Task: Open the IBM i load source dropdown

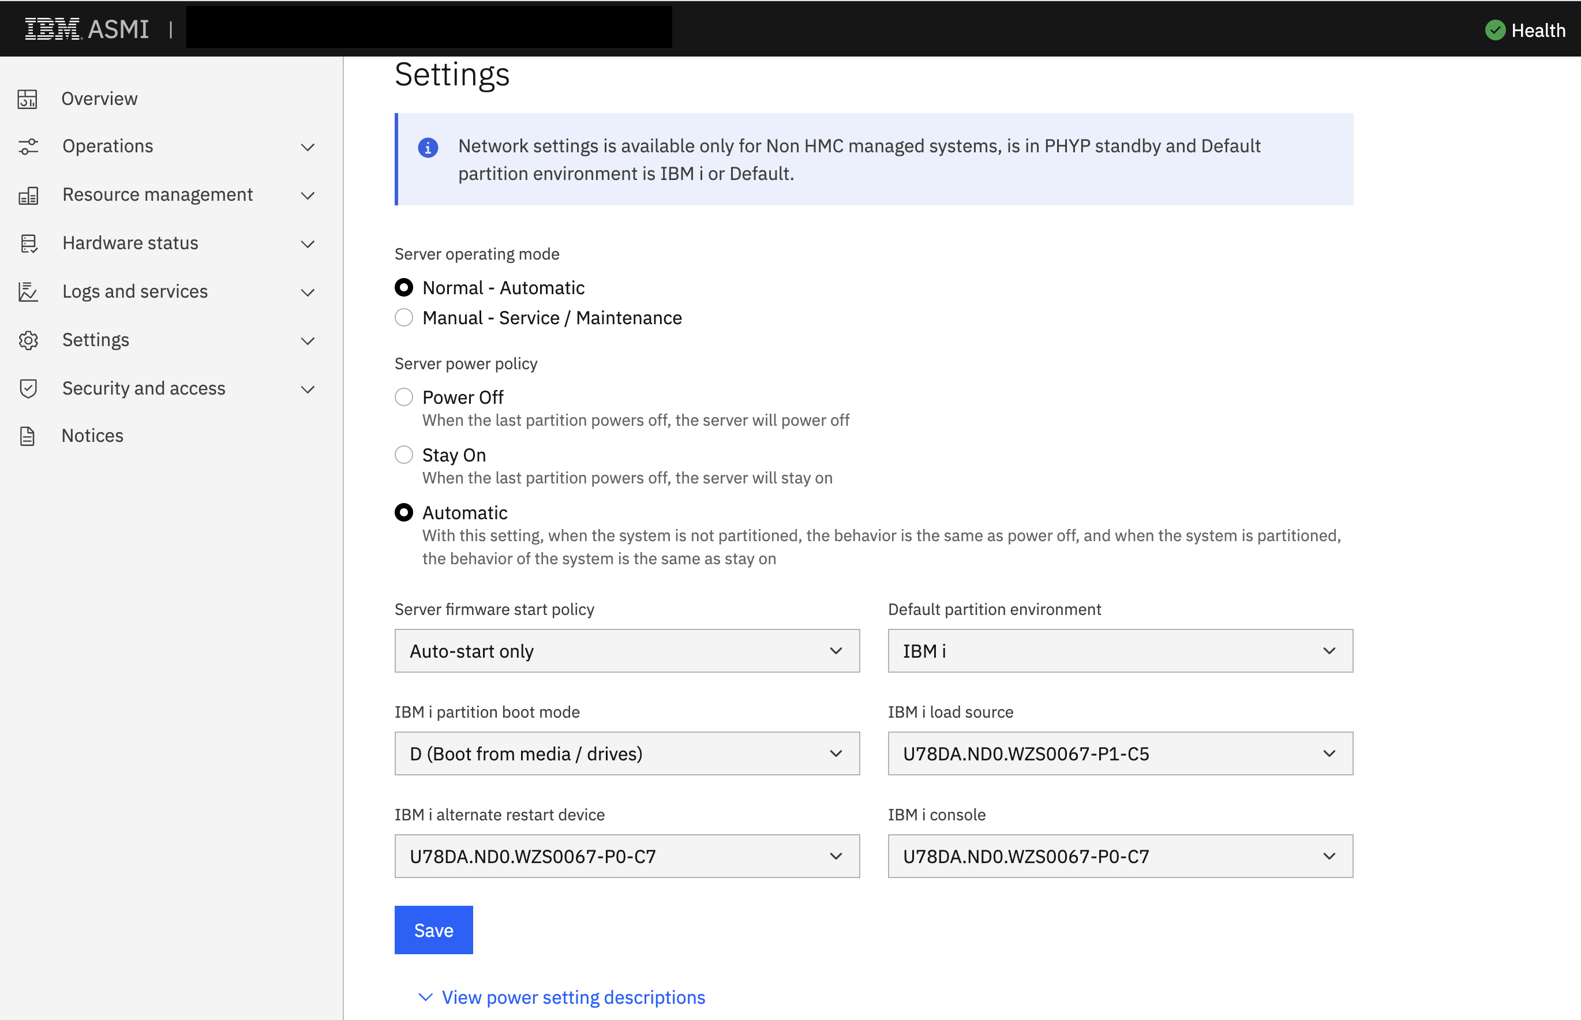Action: click(x=1120, y=753)
